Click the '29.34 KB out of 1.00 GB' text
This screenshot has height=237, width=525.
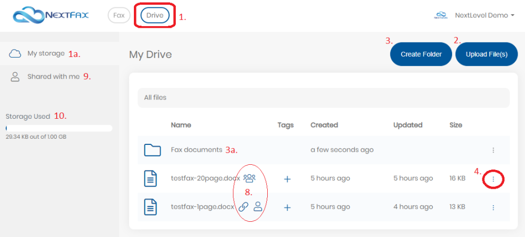click(36, 137)
